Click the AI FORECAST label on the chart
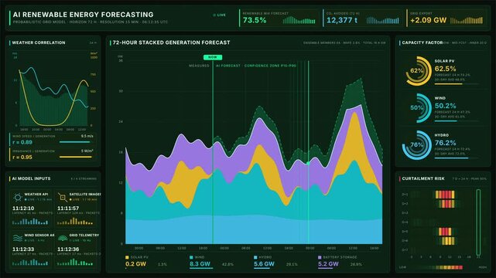 point(228,66)
